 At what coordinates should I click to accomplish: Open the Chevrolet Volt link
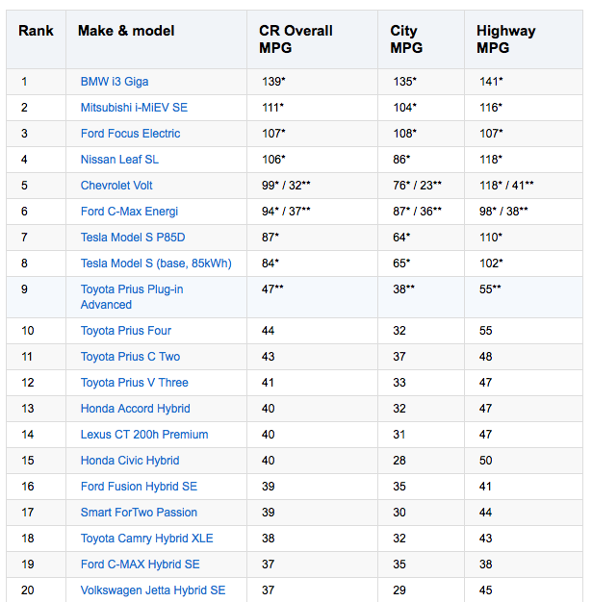116,186
